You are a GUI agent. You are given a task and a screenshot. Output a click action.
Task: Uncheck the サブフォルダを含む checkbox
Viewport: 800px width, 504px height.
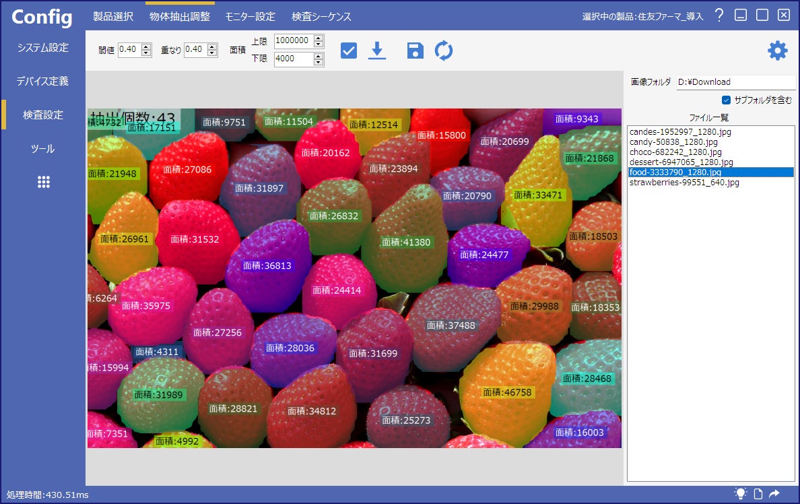(x=726, y=100)
